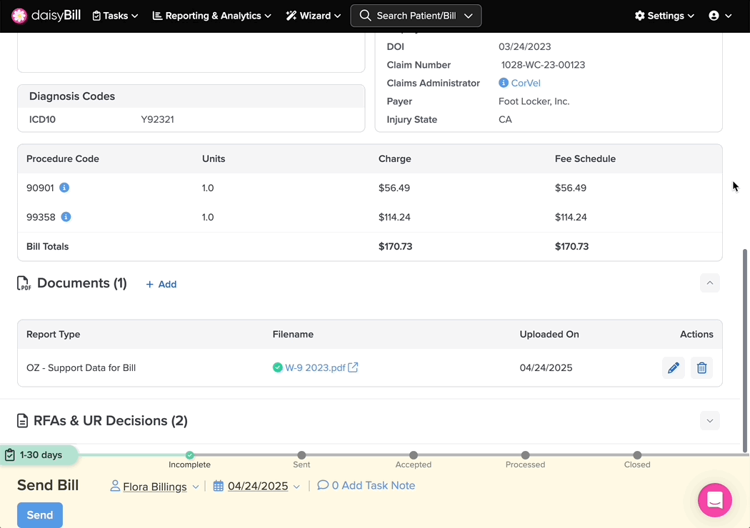This screenshot has width=750, height=528.
Task: Edit the W-9 2023.pdf document with the pencil icon
Action: [x=674, y=368]
